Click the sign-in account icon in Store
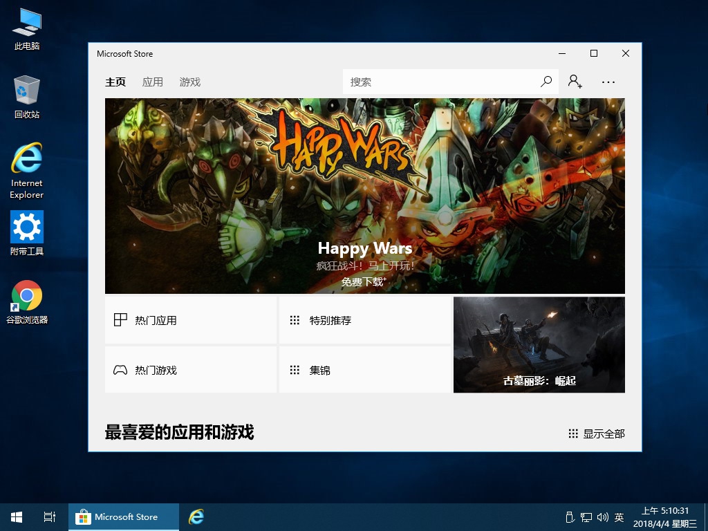Viewport: 708px width, 531px height. (x=575, y=82)
